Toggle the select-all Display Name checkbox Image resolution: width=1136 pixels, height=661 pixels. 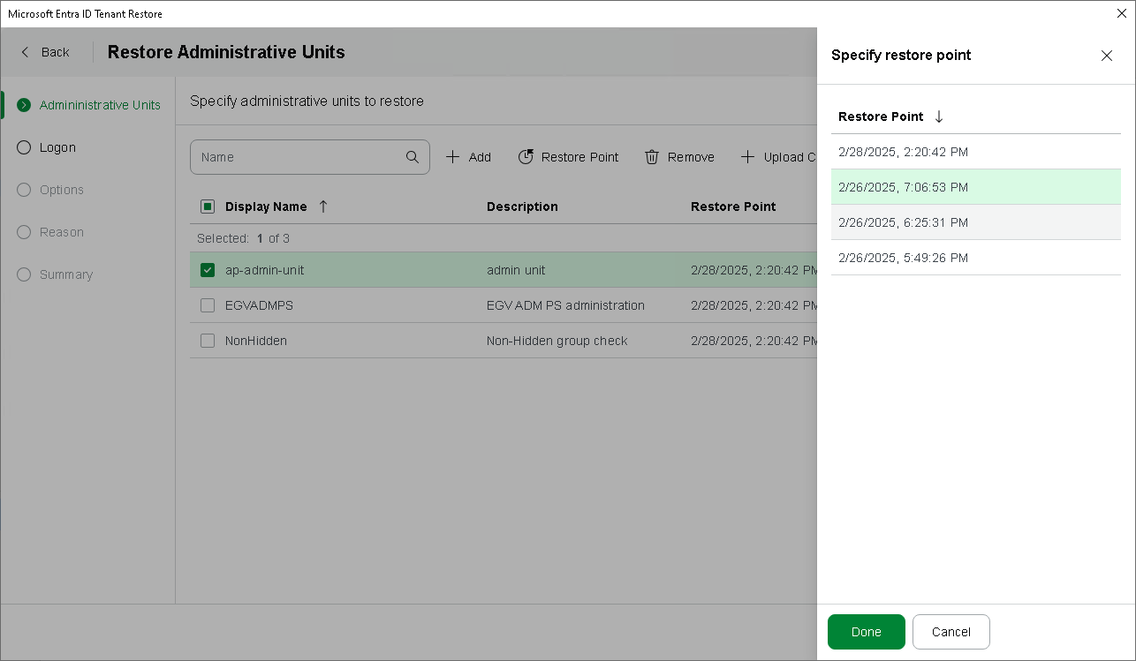point(208,207)
